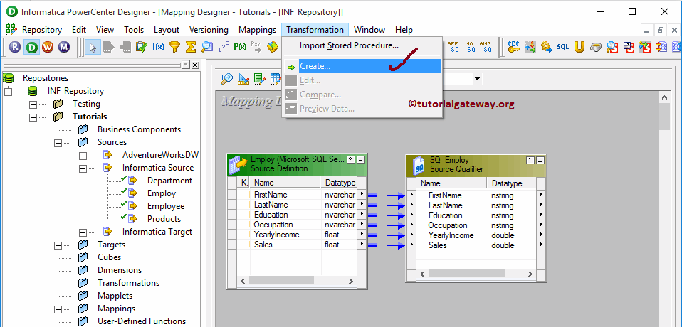Select the User-Defined Functions folder
This screenshot has width=682, height=327.
click(x=142, y=321)
